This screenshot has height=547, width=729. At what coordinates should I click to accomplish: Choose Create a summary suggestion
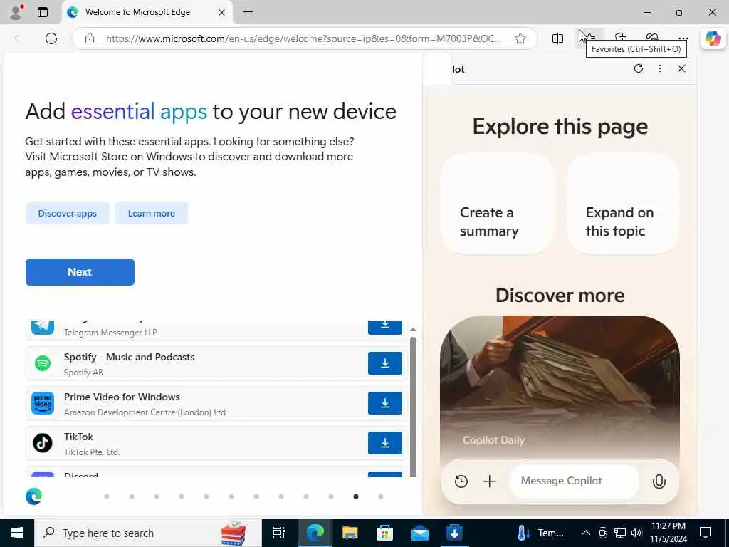pyautogui.click(x=497, y=204)
